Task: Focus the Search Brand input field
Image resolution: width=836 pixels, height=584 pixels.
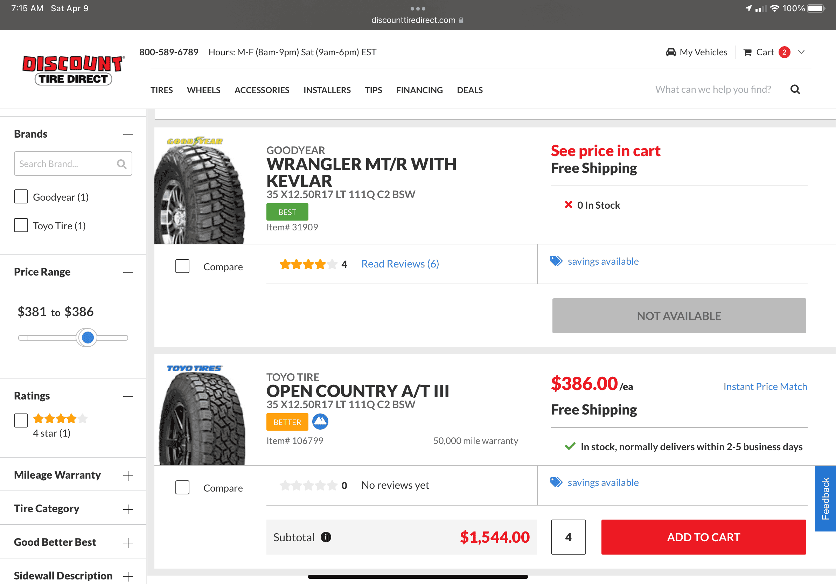Action: point(73,164)
